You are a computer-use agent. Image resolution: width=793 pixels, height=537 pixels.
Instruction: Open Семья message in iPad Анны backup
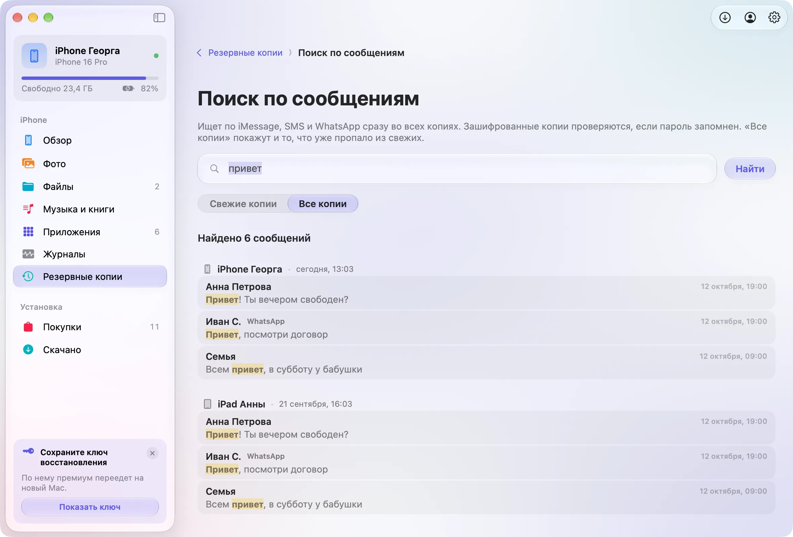point(486,497)
